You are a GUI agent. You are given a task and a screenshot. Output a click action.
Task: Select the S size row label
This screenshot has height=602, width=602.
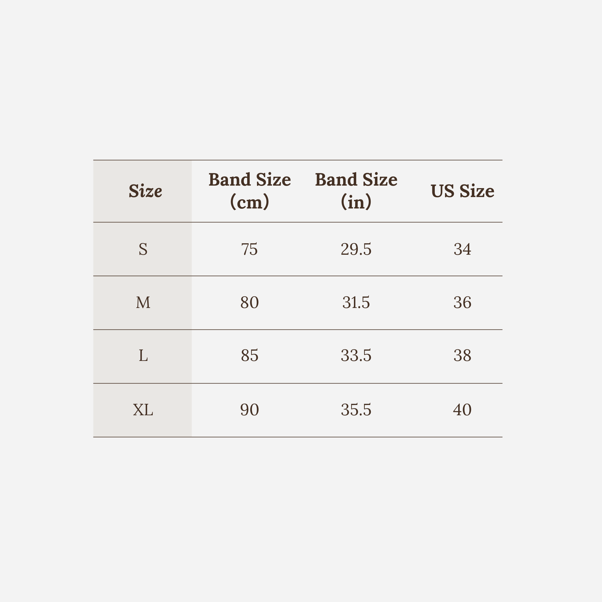coord(143,249)
